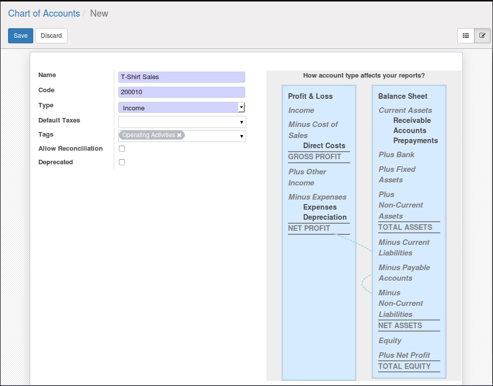Click 'Depreciation' text in Profit & Loss

point(325,217)
